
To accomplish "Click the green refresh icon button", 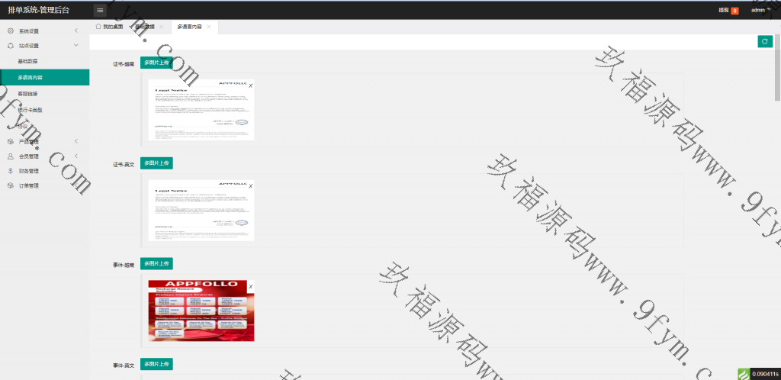I will coord(764,42).
